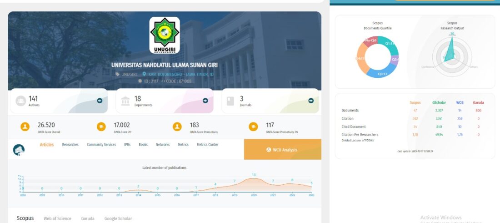Click the Last update timestamp text

415,151
